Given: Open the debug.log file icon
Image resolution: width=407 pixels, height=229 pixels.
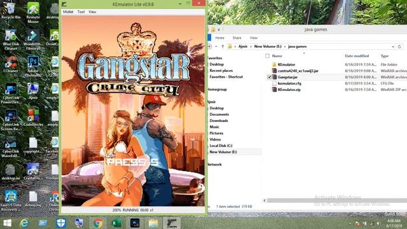Looking at the screenshot, I should 33,199.
